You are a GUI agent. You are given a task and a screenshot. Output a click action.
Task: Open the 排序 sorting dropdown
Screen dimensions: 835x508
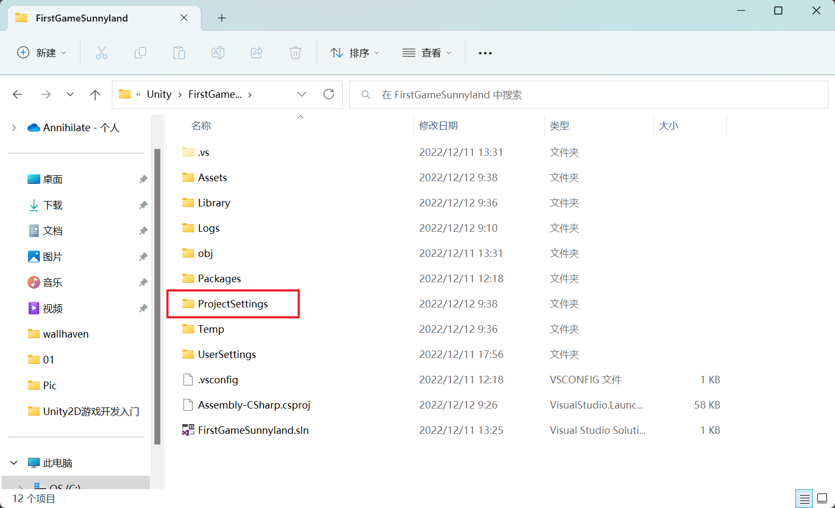(x=355, y=52)
